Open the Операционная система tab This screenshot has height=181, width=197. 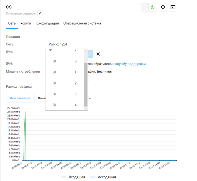pyautogui.click(x=82, y=23)
